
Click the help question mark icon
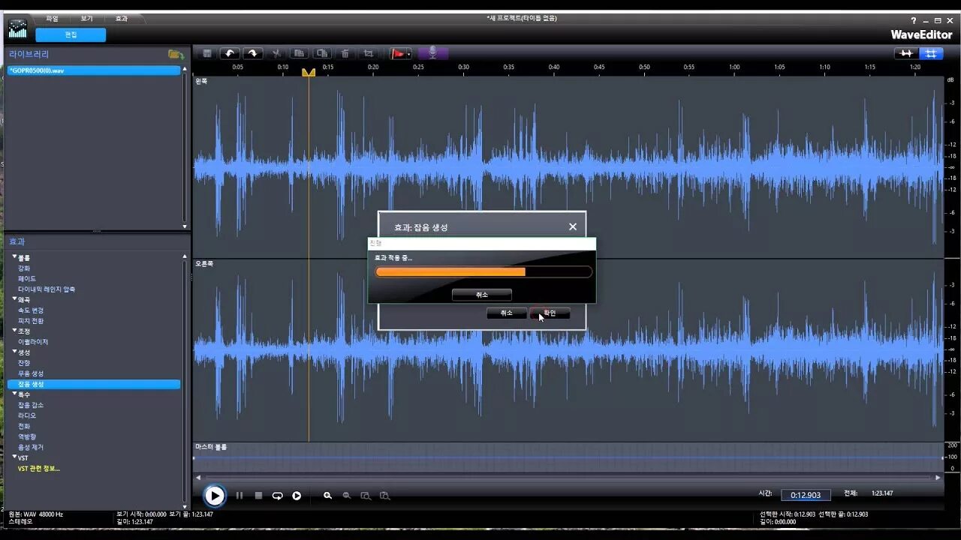tap(914, 21)
